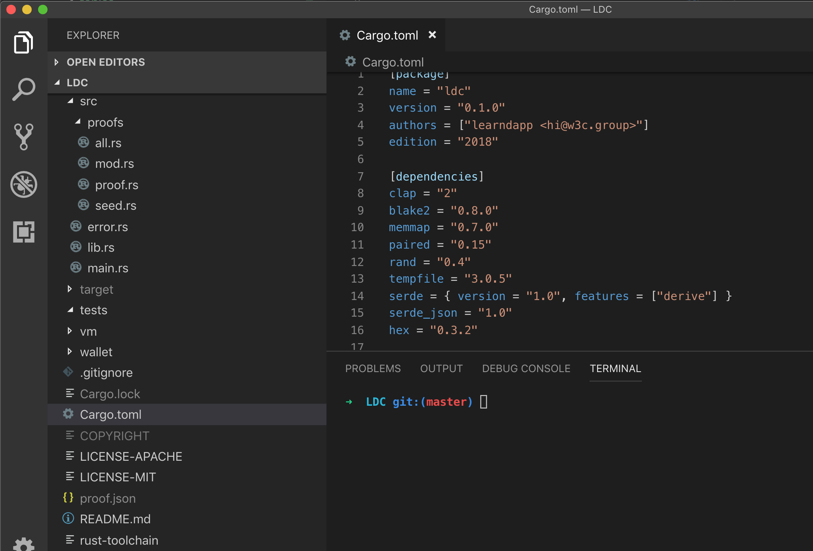The width and height of the screenshot is (813, 551).
Task: Click the Manage gear icon at bottom
Action: click(23, 545)
